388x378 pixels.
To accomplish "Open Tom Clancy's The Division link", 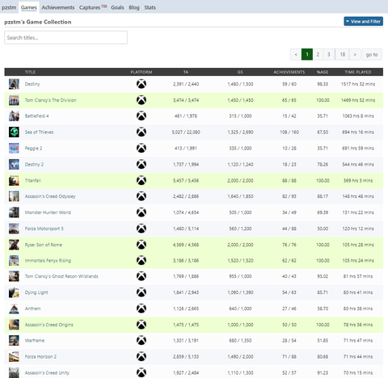I will (x=51, y=100).
